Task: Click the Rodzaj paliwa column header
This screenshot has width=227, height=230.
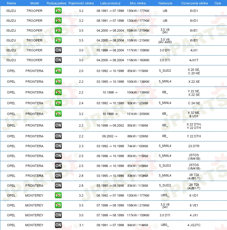Action: [x=56, y=3]
